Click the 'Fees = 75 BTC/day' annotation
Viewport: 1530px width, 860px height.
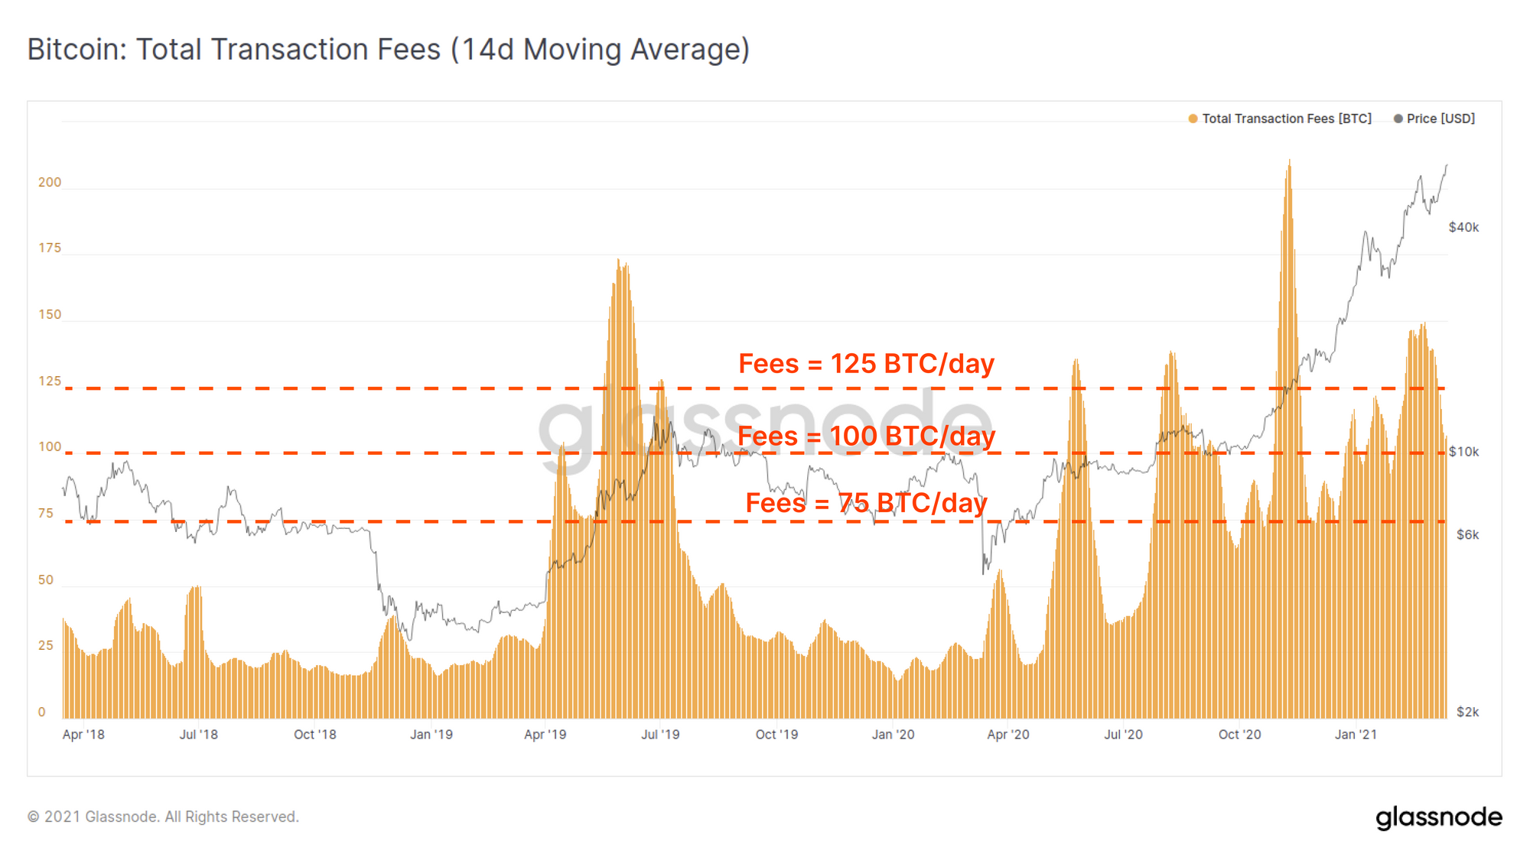pyautogui.click(x=865, y=503)
